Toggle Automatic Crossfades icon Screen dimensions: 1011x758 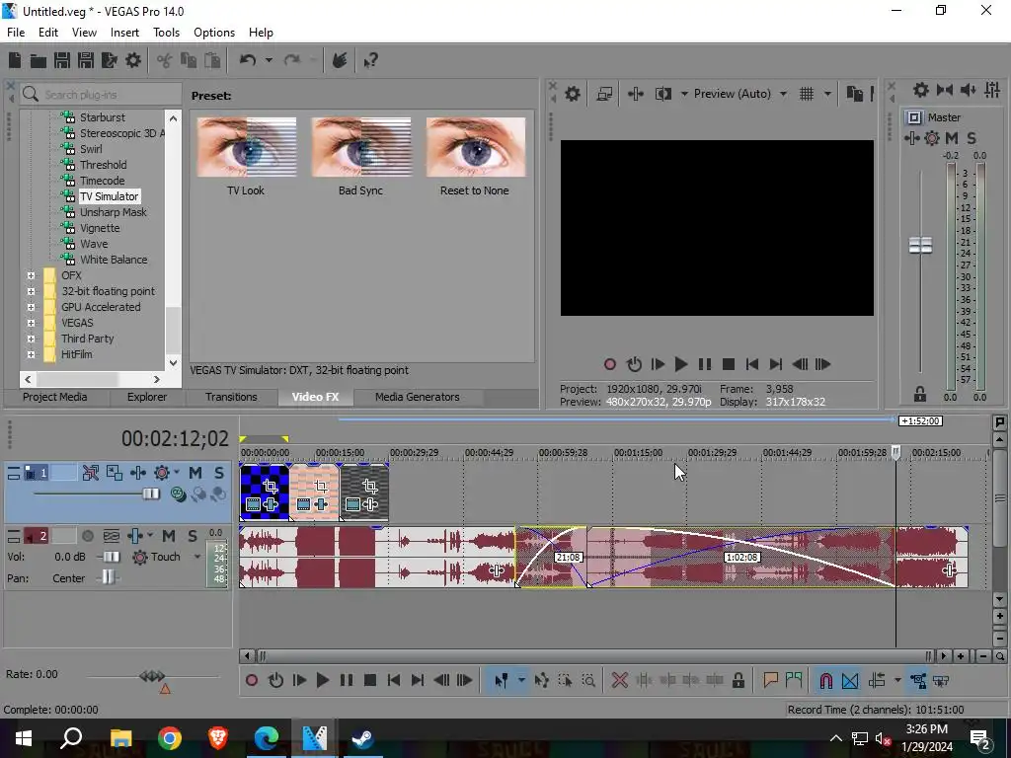point(850,680)
